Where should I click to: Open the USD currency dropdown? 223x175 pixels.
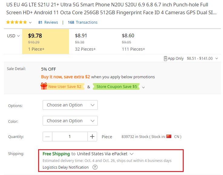point(13,36)
